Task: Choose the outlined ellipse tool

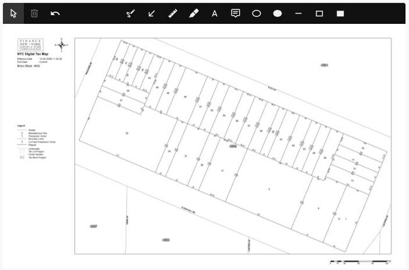Action: [x=256, y=13]
